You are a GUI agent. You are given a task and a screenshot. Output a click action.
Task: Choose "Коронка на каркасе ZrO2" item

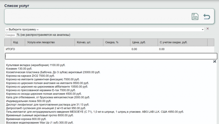30,76
